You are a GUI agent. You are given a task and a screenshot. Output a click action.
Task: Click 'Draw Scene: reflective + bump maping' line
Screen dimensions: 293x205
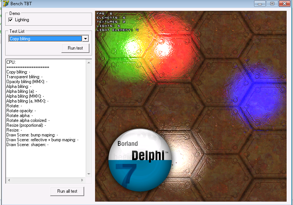click(x=42, y=140)
